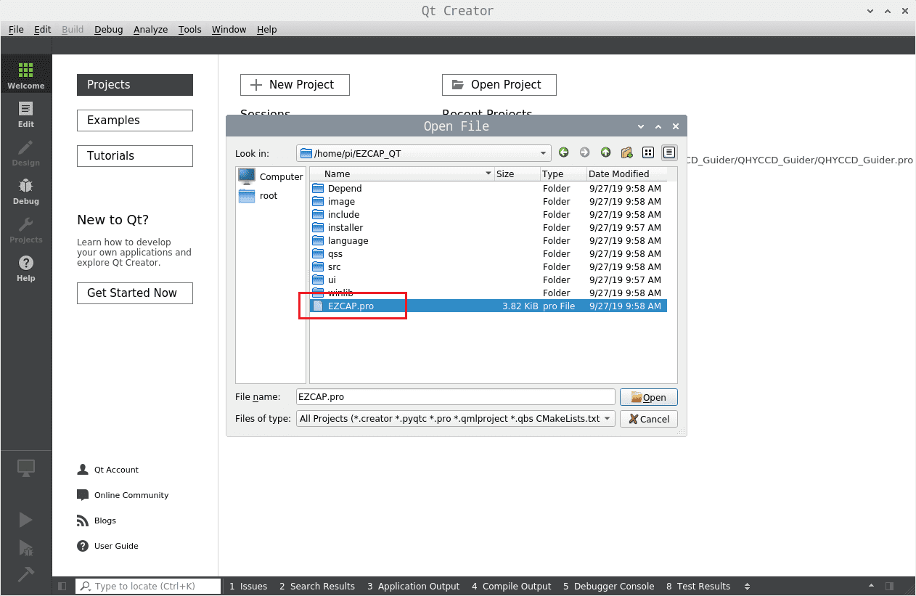Select the language folder
This screenshot has width=916, height=596.
(x=488, y=241)
